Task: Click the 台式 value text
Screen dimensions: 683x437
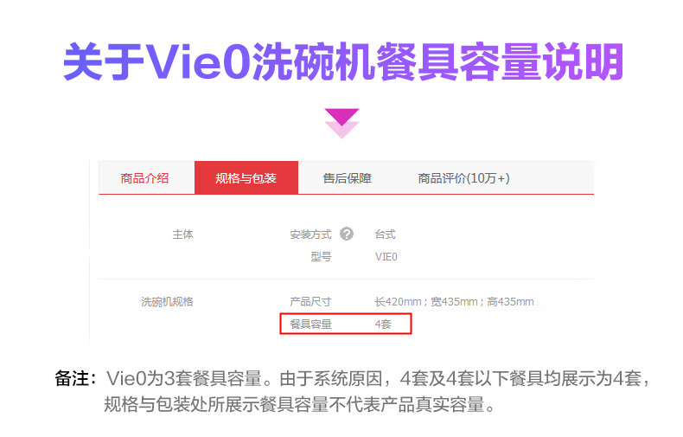Action: tap(385, 235)
